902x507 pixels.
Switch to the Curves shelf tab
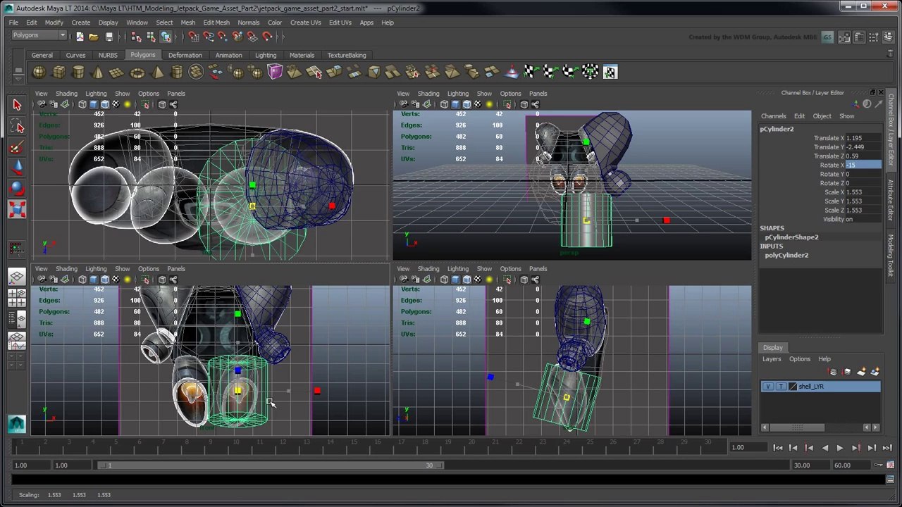[75, 55]
